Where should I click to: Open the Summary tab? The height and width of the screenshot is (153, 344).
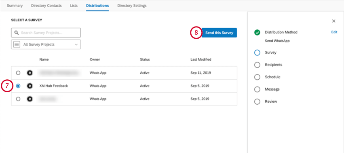(x=15, y=6)
